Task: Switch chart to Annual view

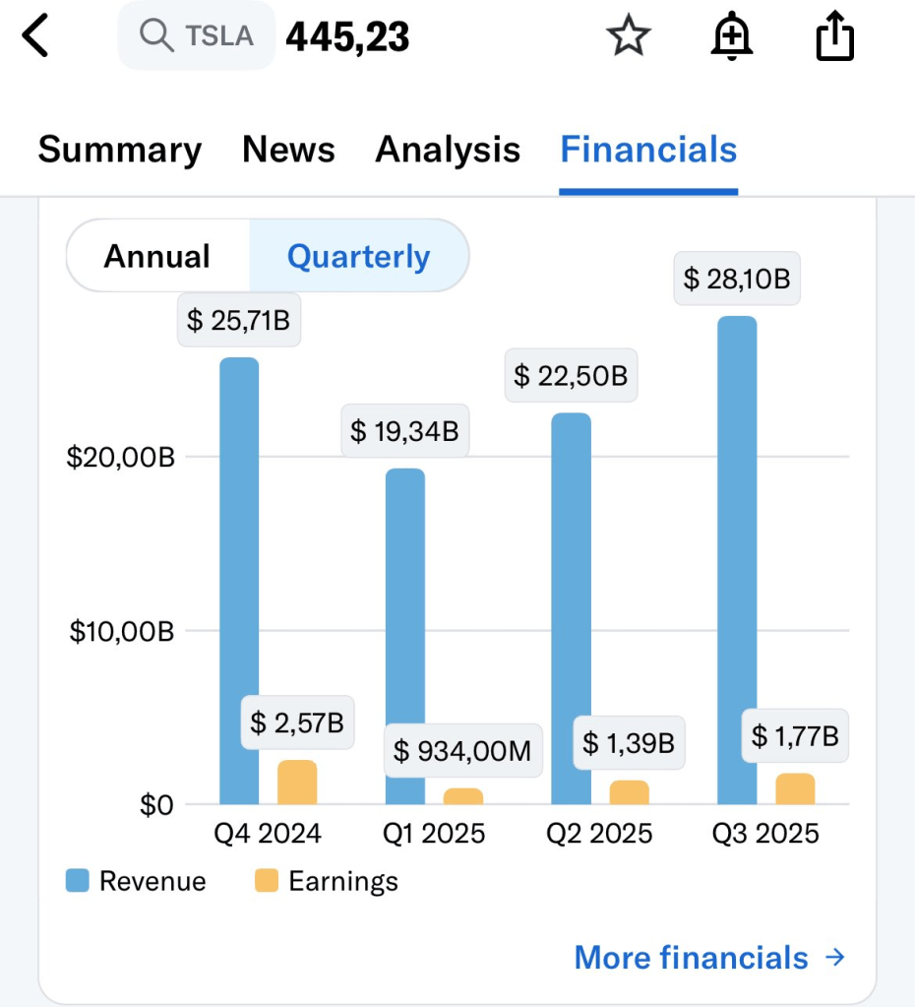Action: click(x=157, y=256)
